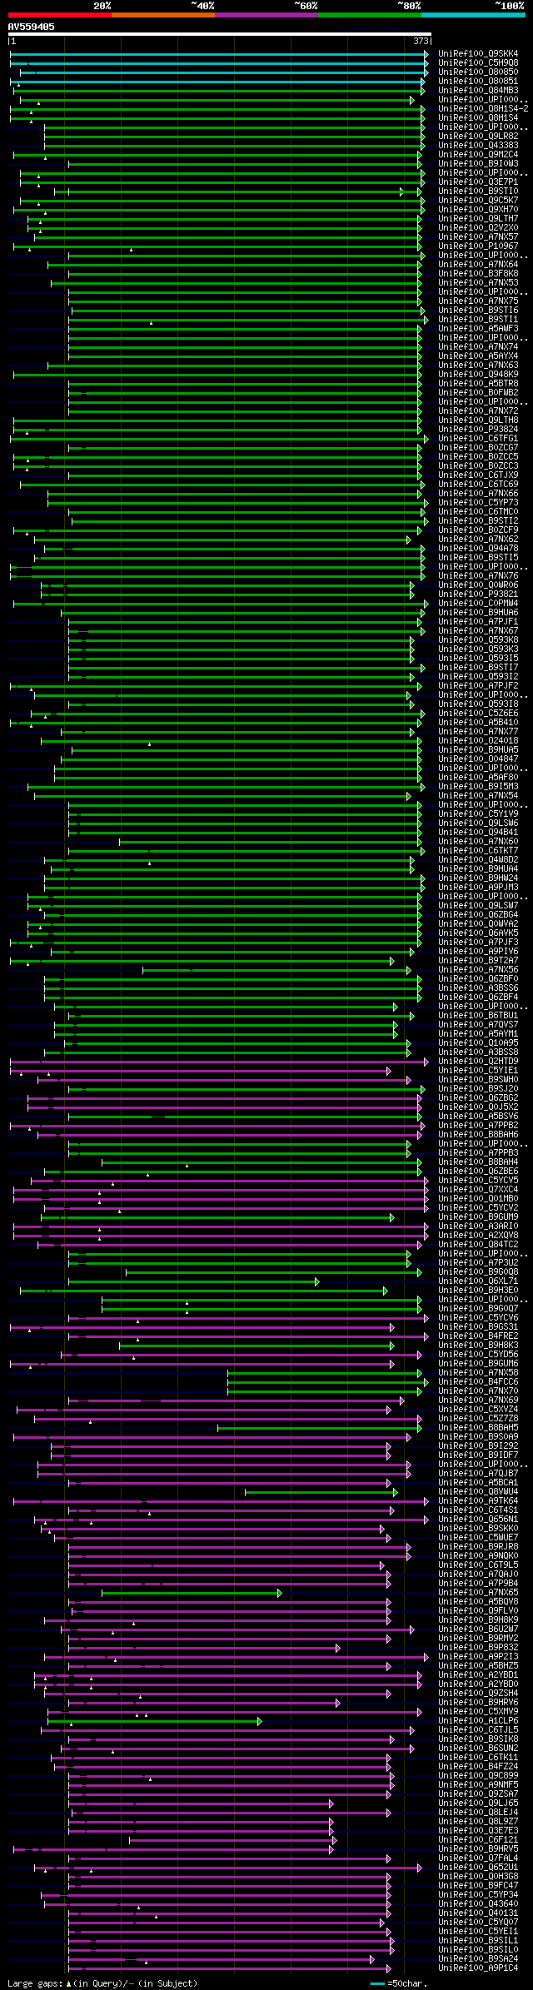Viewport: 533px width, 1990px height.
Task: Open hit UniRef100_O80850
Action: (x=478, y=72)
